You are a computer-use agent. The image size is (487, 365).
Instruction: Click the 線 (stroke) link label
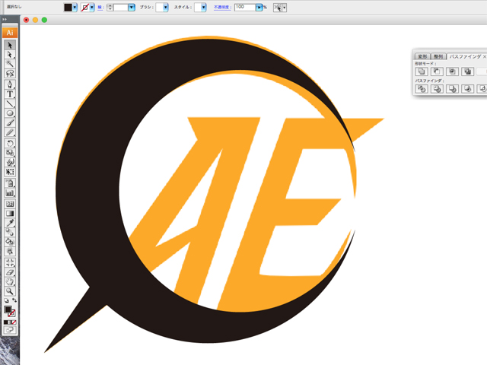100,8
